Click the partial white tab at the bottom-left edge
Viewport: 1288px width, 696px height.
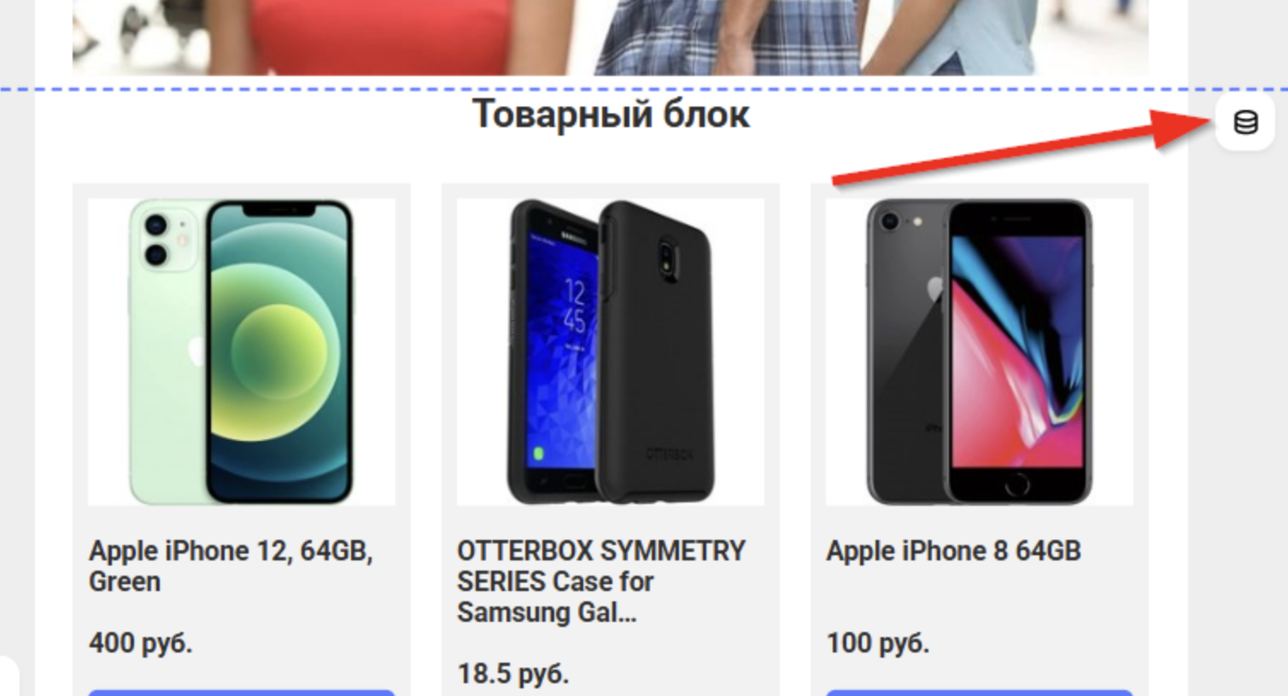pyautogui.click(x=9, y=676)
